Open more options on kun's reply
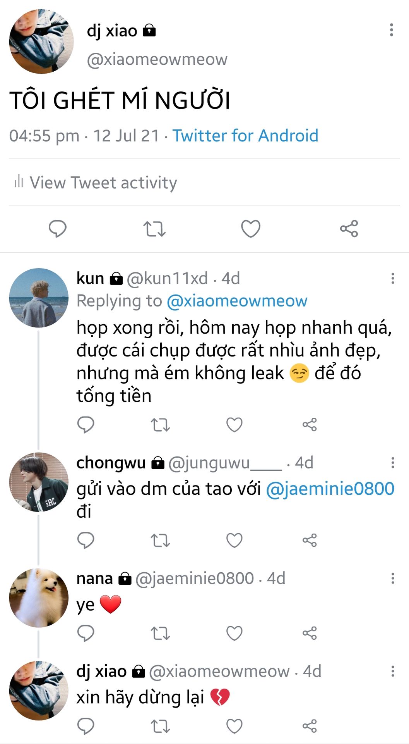This screenshot has height=744, width=409. pos(392,278)
